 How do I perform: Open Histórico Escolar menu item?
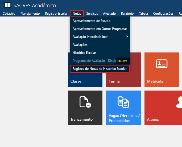coord(84,53)
